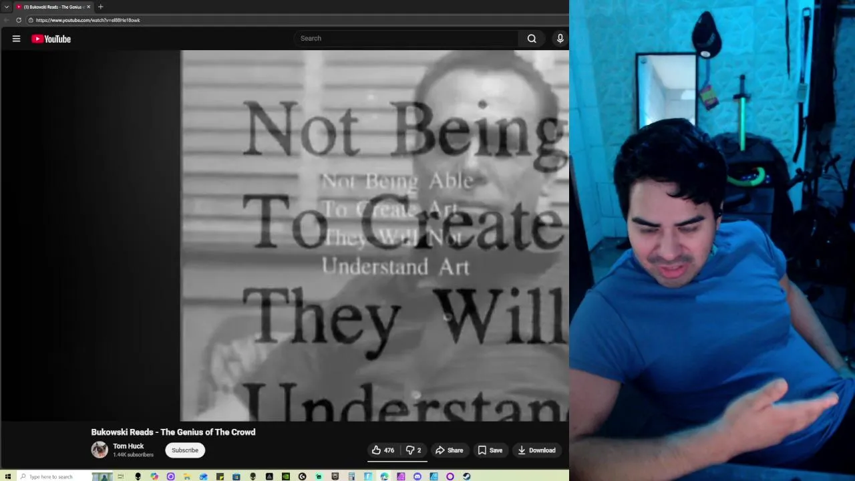855x481 pixels.
Task: Close the Bukowski Reads tab
Action: (x=88, y=7)
